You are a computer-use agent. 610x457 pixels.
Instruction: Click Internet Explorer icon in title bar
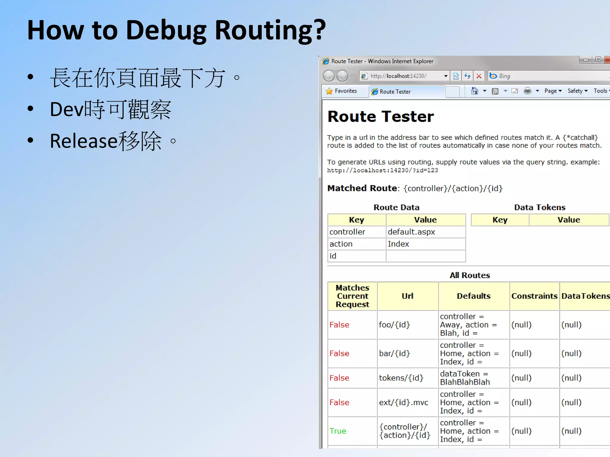click(326, 61)
